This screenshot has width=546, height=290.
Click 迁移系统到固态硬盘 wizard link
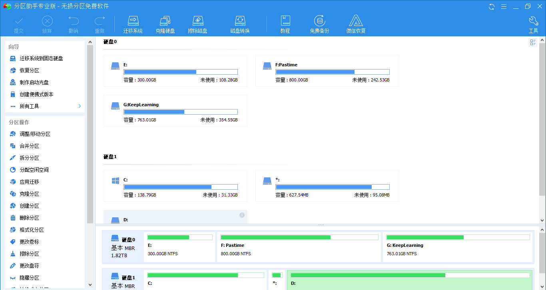[41, 58]
